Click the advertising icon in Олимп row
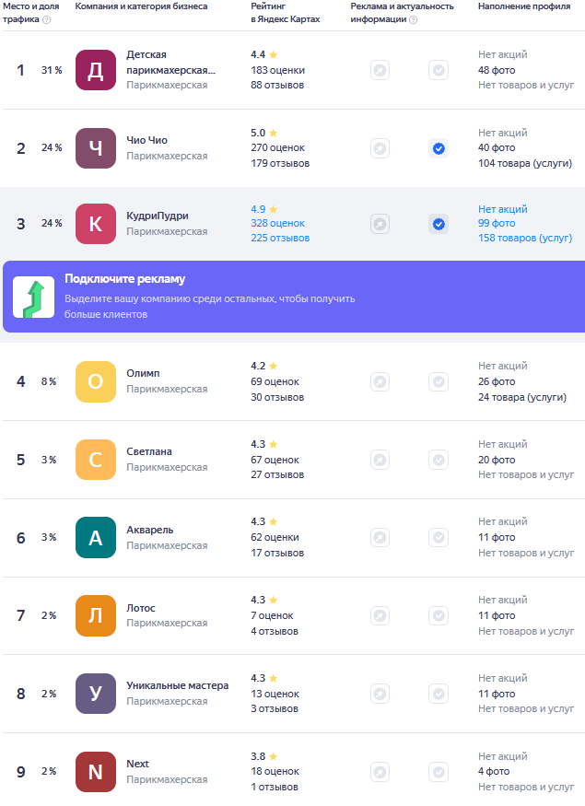Screen dimensions: 585x806 pos(380,381)
